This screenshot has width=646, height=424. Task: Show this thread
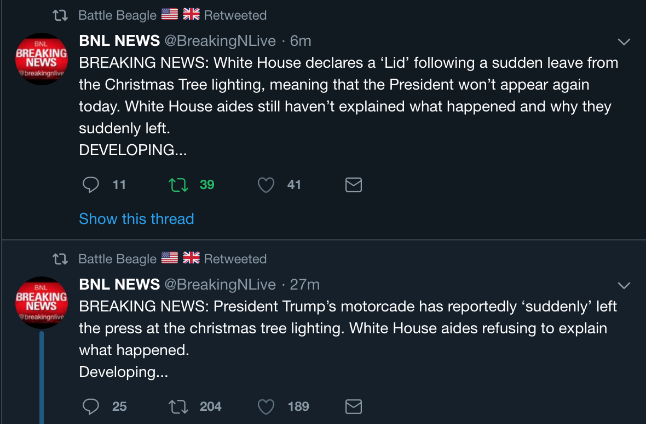point(136,219)
